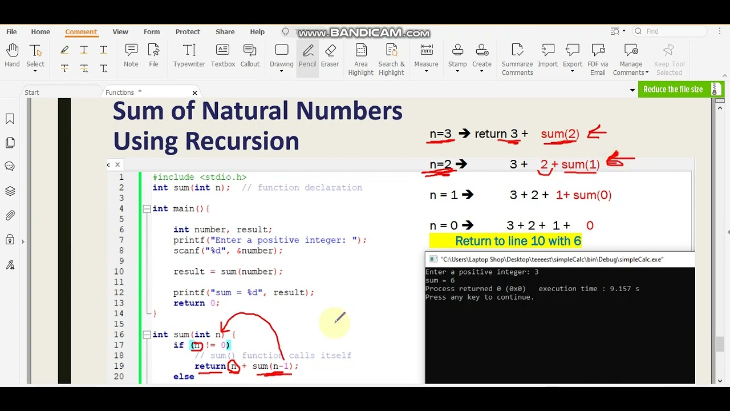Open the File menu
Image resolution: width=730 pixels, height=411 pixels.
pos(11,32)
